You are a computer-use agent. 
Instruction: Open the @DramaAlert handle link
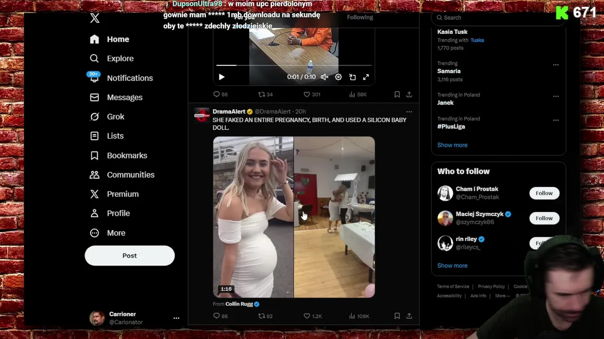(x=273, y=112)
